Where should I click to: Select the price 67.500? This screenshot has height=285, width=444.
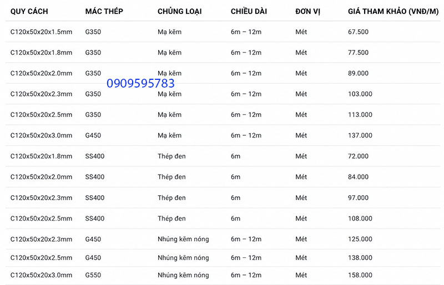pyautogui.click(x=358, y=32)
